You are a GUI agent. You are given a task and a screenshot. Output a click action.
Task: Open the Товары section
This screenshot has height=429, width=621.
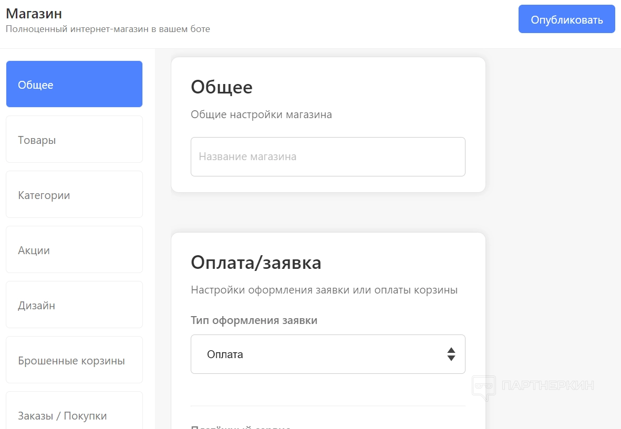click(x=74, y=140)
